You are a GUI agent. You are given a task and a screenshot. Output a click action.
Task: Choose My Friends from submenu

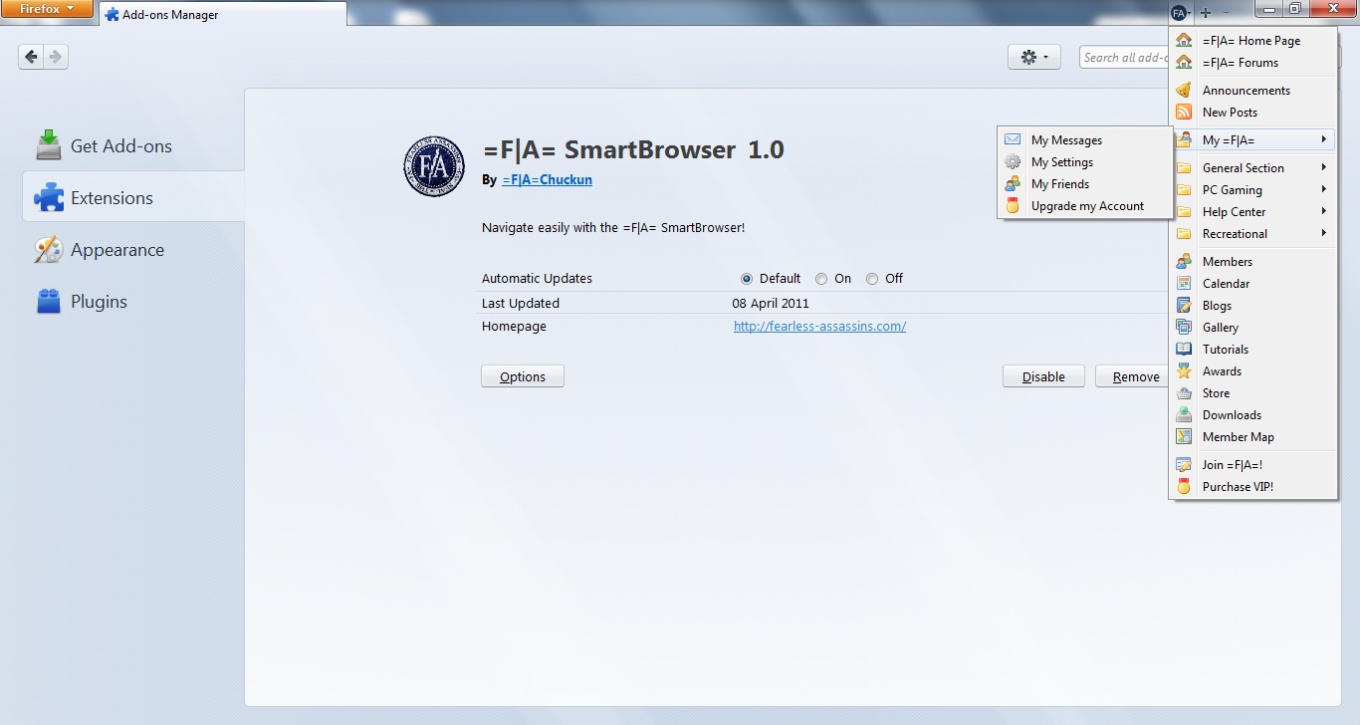click(1085, 184)
